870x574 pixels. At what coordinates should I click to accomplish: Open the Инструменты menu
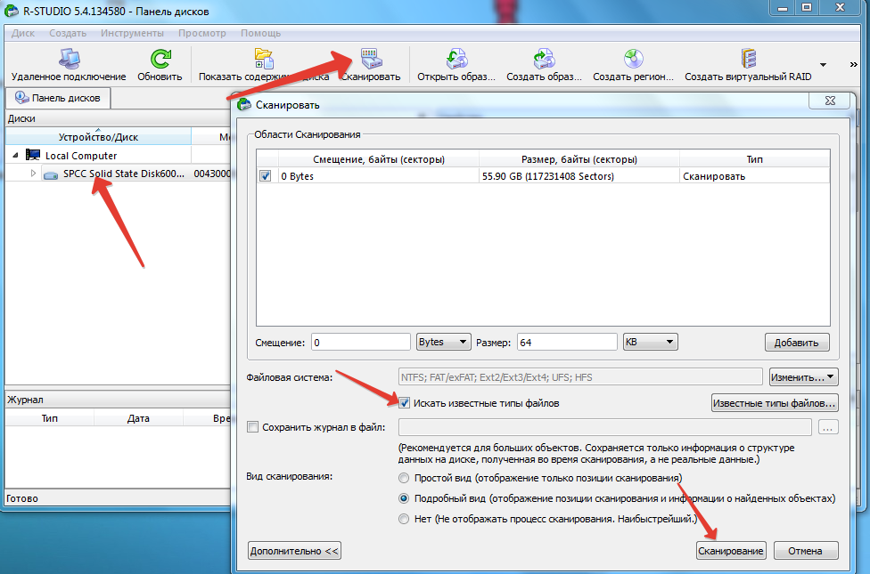pos(132,33)
